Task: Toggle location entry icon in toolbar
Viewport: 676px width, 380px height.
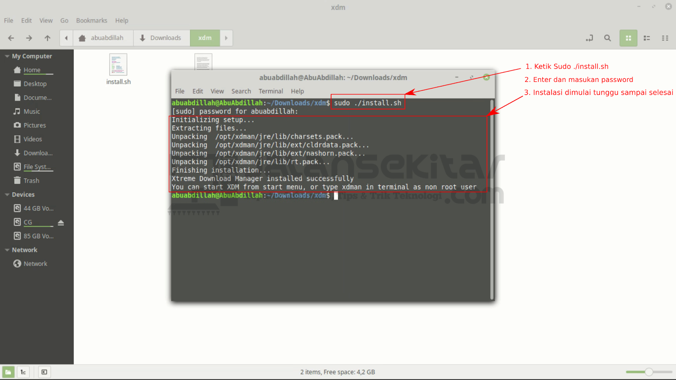Action: pos(589,38)
